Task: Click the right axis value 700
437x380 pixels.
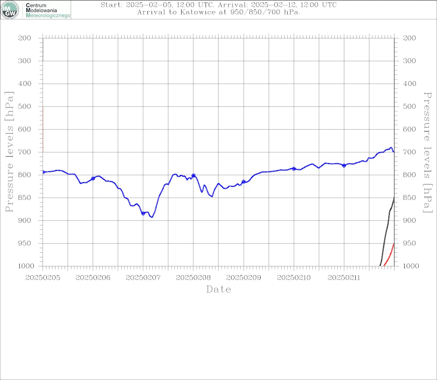Action: click(409, 152)
